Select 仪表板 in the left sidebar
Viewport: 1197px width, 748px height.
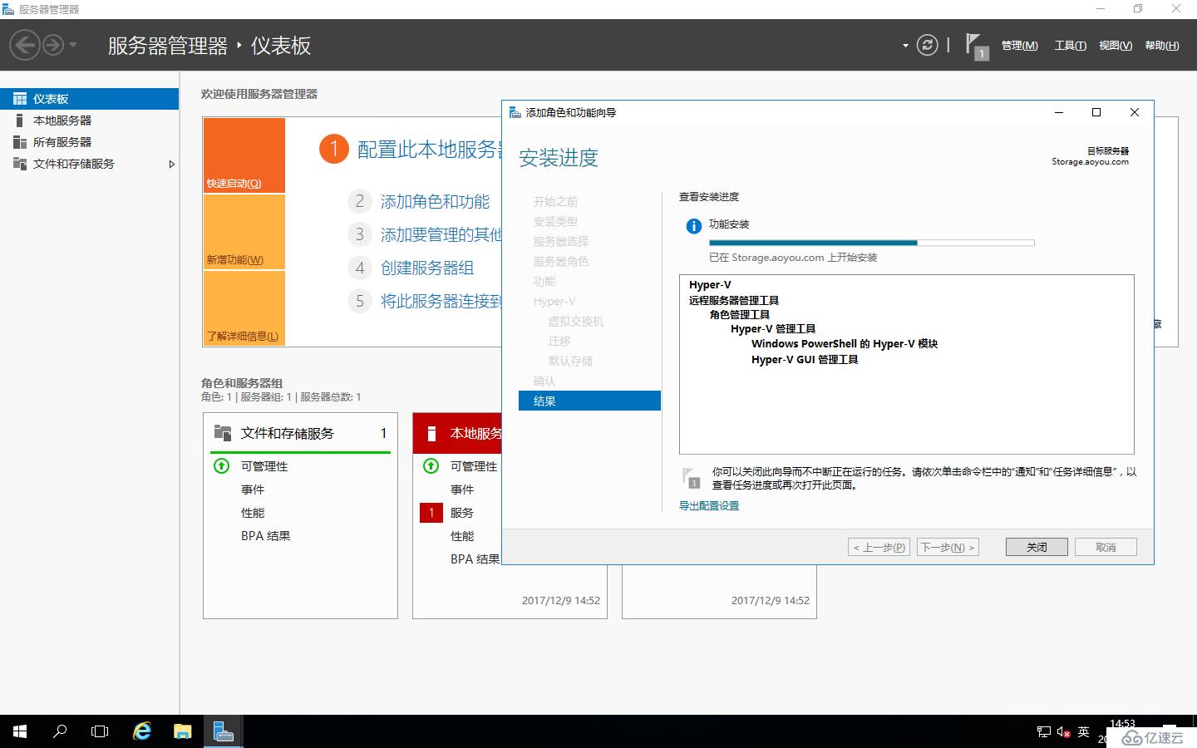[x=89, y=99]
